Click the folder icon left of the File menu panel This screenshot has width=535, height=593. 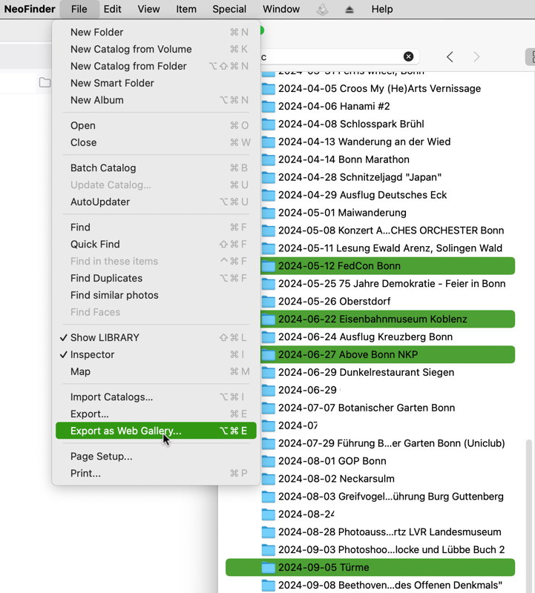45,82
